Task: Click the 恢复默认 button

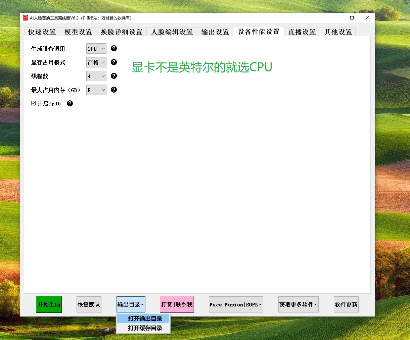Action: 89,304
